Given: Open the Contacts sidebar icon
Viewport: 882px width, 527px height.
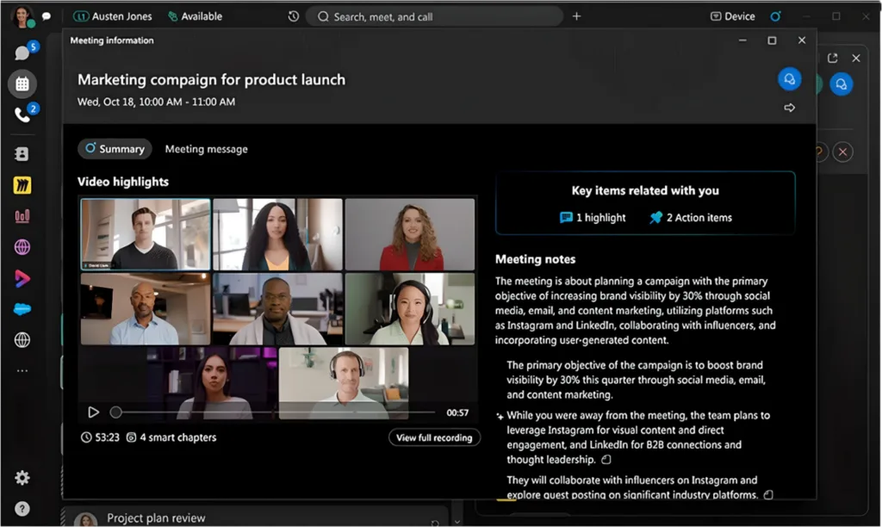Looking at the screenshot, I should tap(23, 153).
